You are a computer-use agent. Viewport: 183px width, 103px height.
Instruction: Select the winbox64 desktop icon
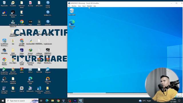point(48,23)
